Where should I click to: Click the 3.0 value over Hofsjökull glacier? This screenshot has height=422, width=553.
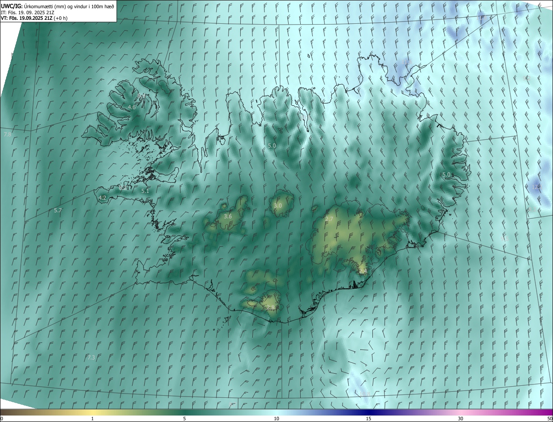point(278,205)
